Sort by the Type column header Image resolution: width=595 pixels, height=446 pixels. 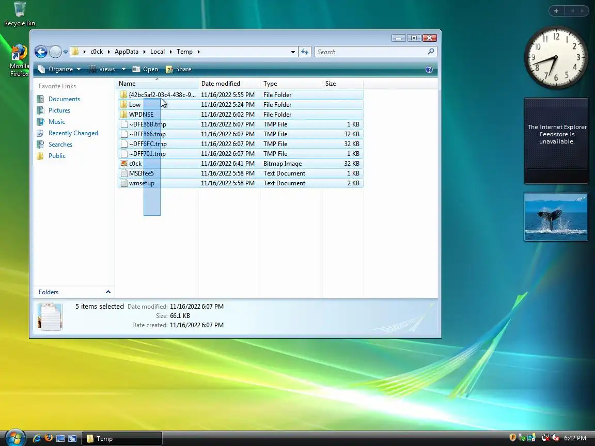coord(291,84)
